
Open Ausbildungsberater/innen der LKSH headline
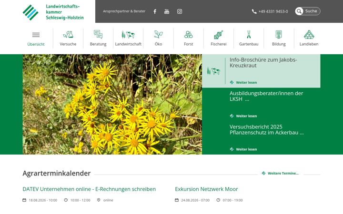[x=266, y=96]
